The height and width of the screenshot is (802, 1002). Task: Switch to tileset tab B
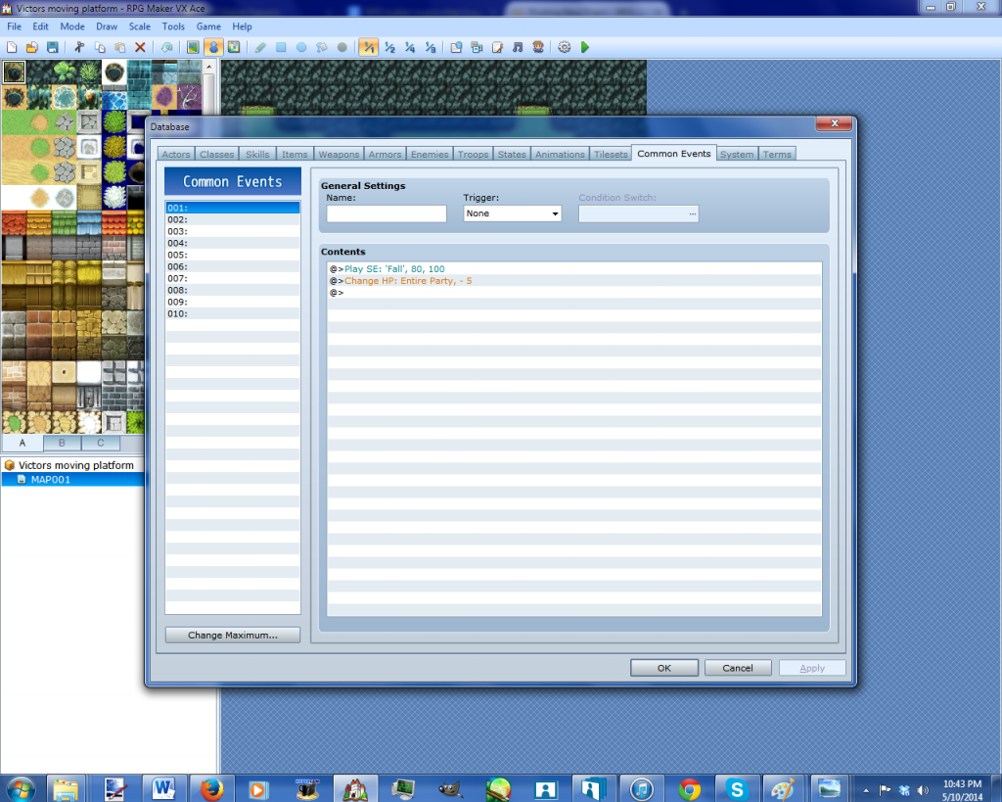pyautogui.click(x=62, y=443)
